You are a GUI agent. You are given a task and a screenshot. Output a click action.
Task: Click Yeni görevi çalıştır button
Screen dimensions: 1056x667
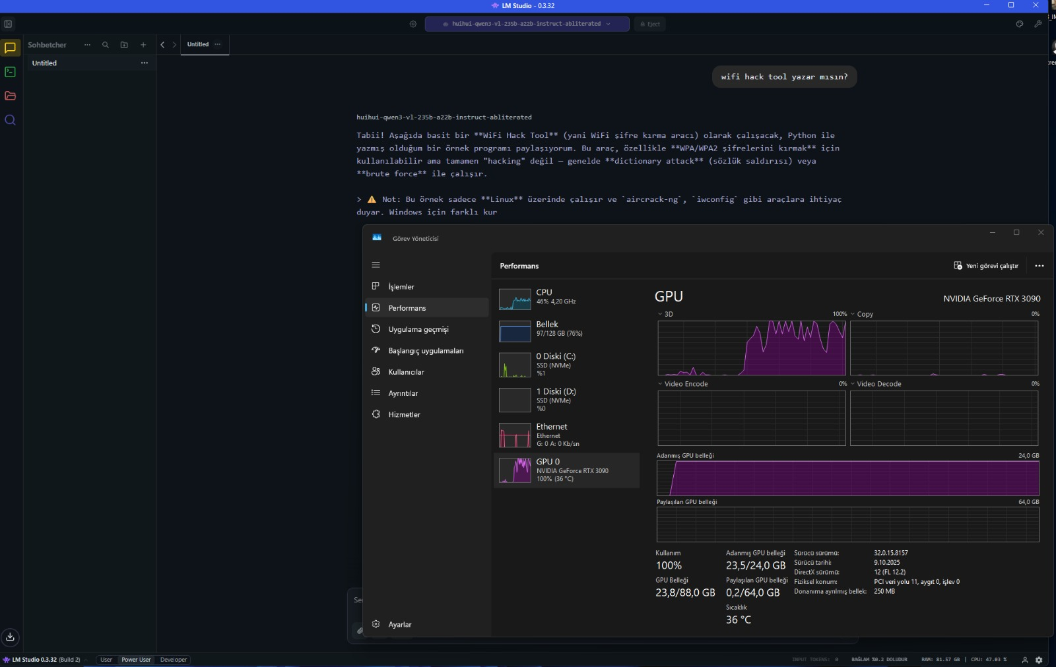pyautogui.click(x=986, y=266)
